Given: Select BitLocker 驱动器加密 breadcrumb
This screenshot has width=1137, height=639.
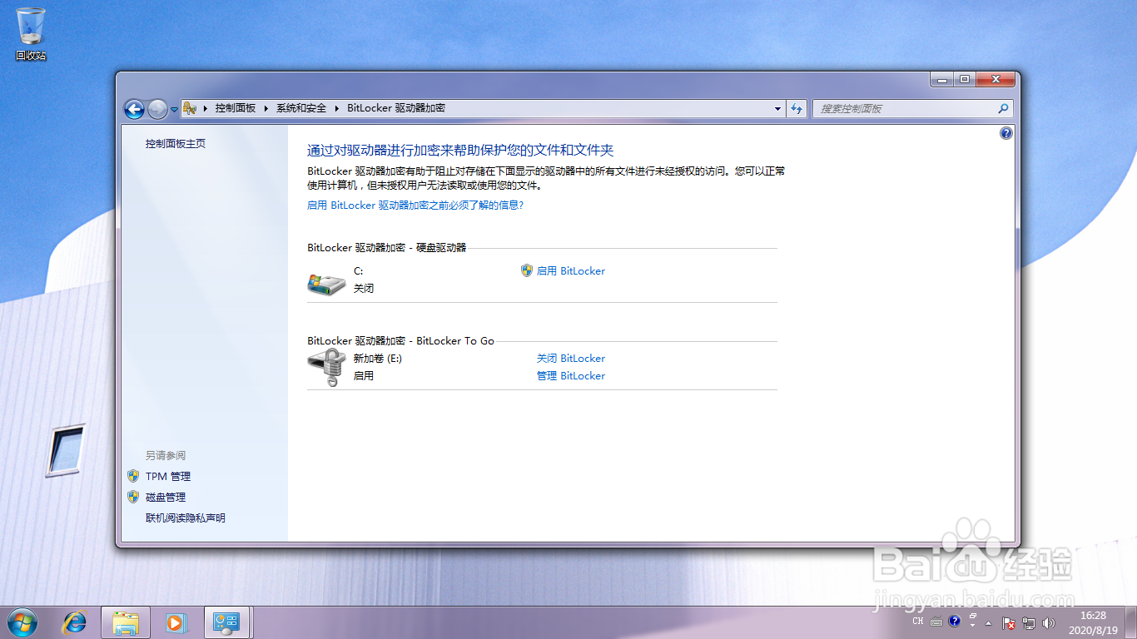Looking at the screenshot, I should [x=396, y=108].
